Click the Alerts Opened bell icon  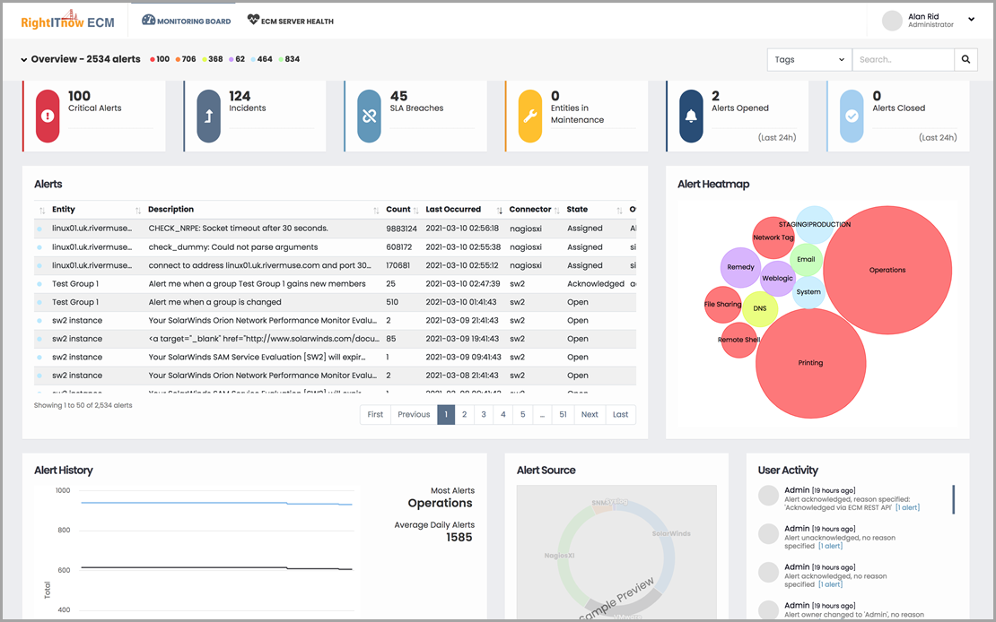pos(691,116)
